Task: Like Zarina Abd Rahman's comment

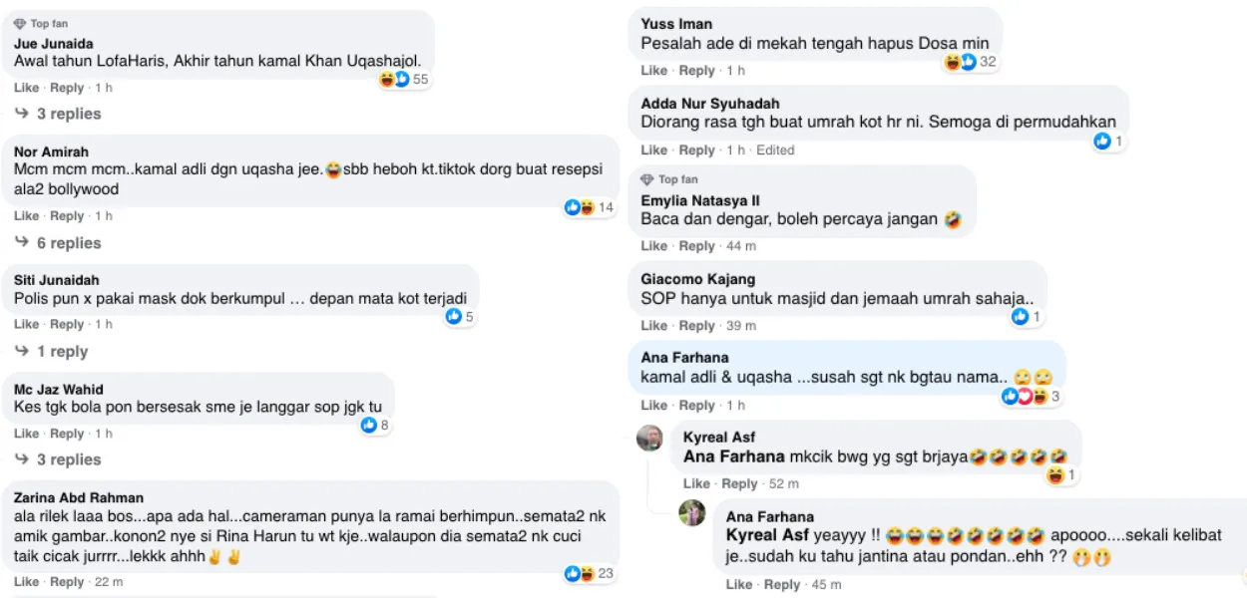Action: click(27, 582)
